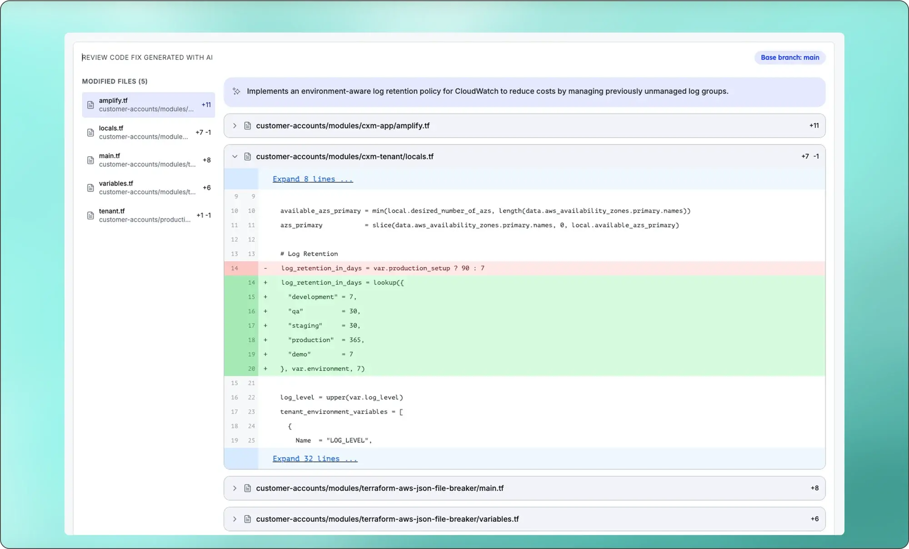Expand the json-file-breaker/main.tf diff section
Image resolution: width=909 pixels, height=549 pixels.
[235, 489]
